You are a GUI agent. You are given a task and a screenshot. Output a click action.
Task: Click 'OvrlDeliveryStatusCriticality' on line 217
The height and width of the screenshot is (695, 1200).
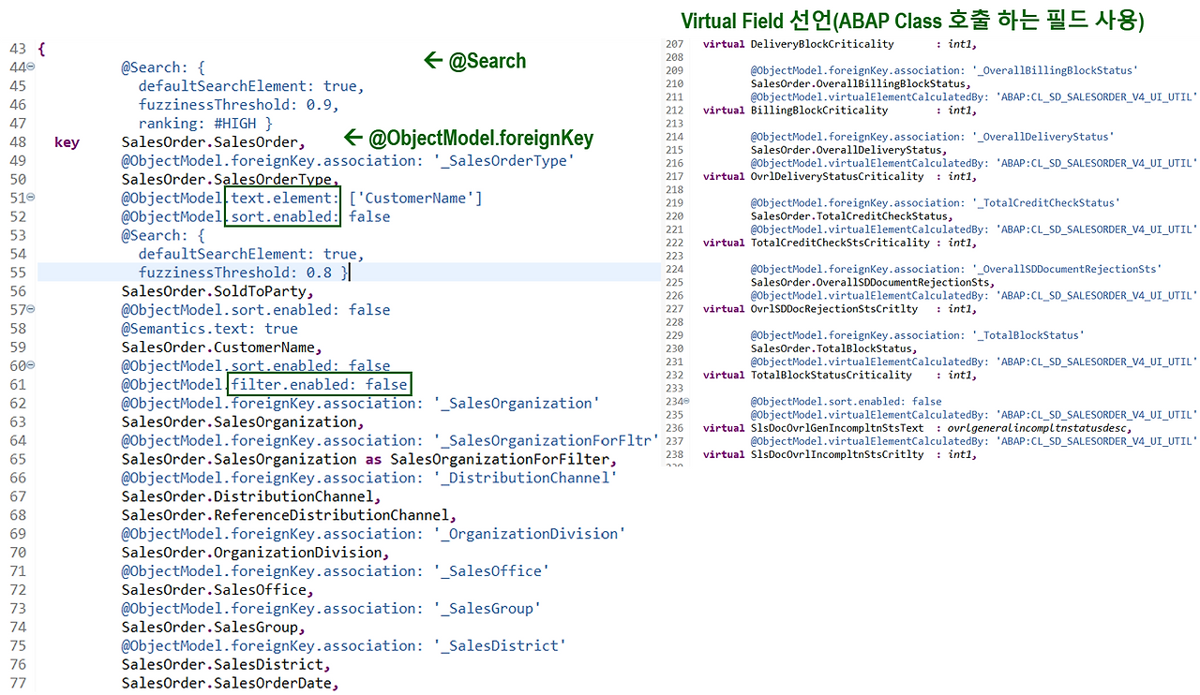coord(837,176)
